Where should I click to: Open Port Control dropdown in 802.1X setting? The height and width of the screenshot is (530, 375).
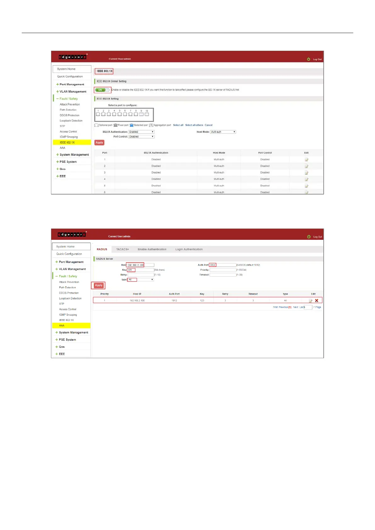[141, 137]
